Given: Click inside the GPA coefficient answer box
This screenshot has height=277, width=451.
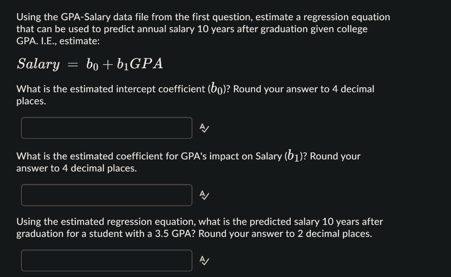Looking at the screenshot, I should (106, 195).
